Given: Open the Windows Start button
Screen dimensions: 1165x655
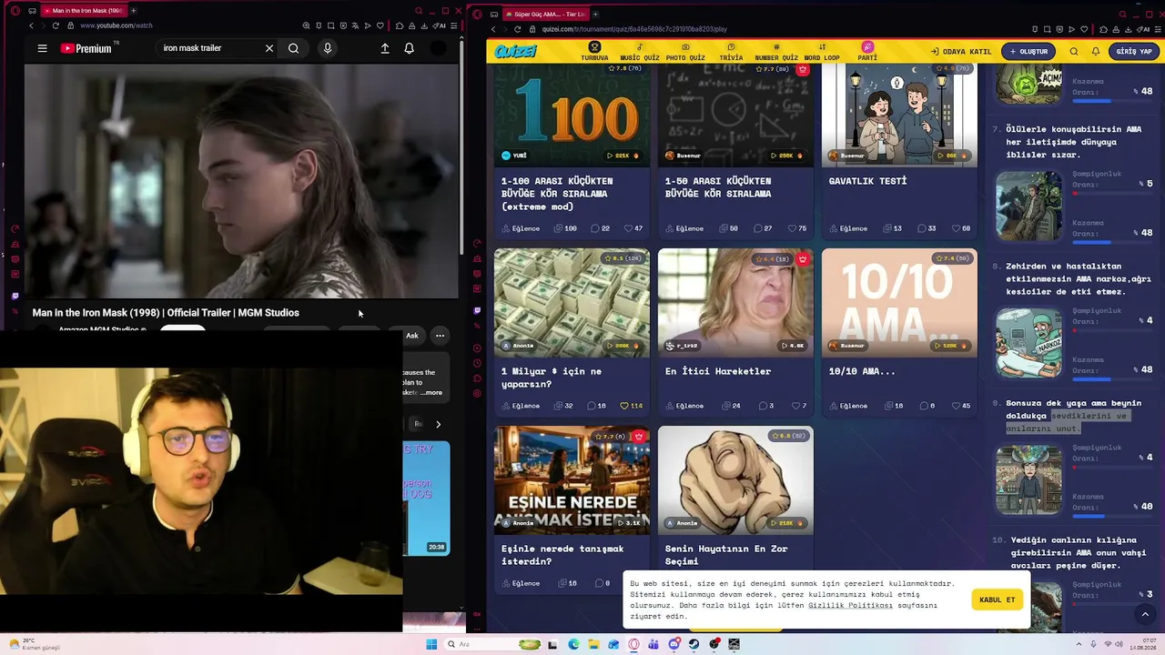Looking at the screenshot, I should [x=431, y=645].
